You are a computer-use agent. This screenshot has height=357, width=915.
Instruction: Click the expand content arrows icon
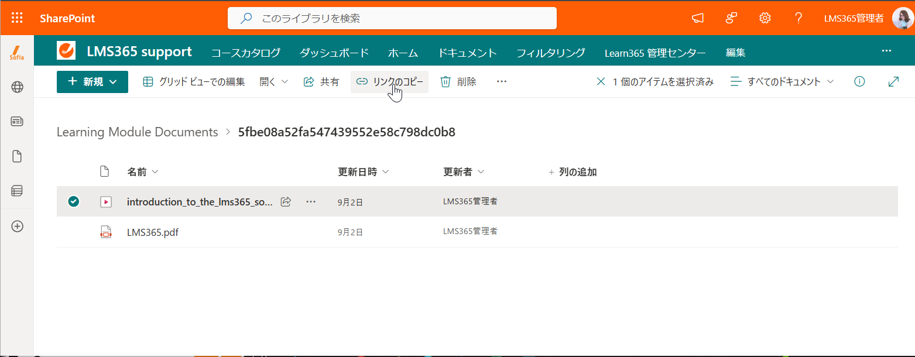pyautogui.click(x=893, y=82)
